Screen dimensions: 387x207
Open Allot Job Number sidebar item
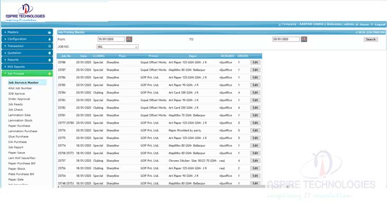pyautogui.click(x=20, y=88)
